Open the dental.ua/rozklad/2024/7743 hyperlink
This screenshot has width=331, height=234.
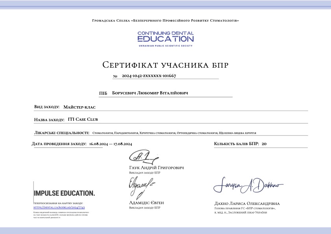[x=59, y=207]
